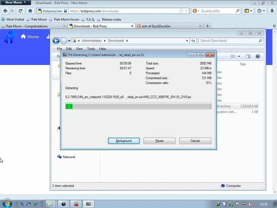
Task: Click the blue Bob Pony logo
Action: 10,37
